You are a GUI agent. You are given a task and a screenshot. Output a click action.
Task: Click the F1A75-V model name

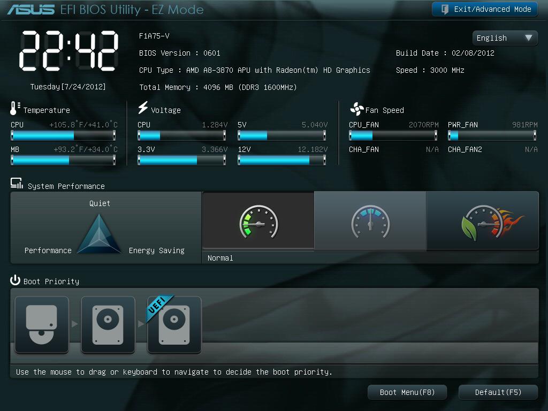coord(154,36)
